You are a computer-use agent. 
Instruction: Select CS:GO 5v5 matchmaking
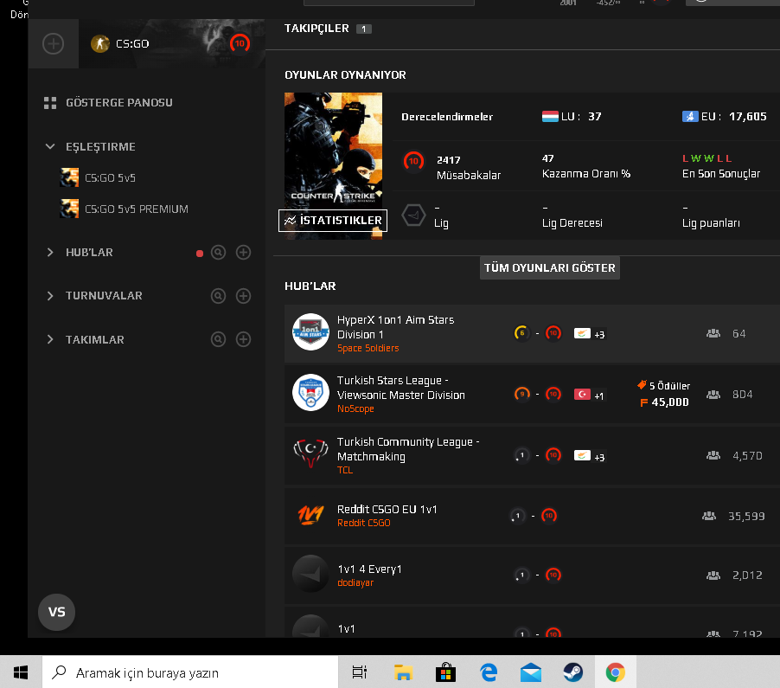pyautogui.click(x=98, y=177)
